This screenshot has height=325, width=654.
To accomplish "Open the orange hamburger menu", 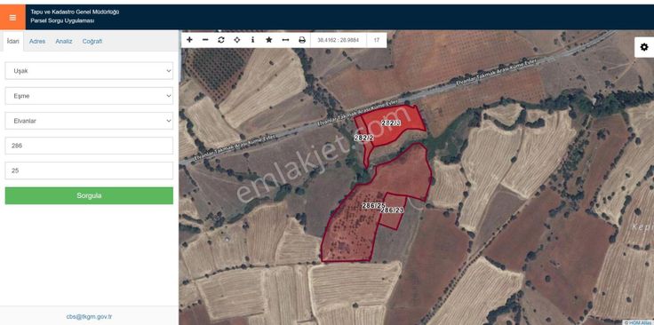I will tap(12, 17).
